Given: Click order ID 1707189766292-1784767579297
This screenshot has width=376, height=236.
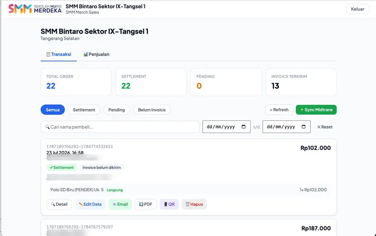Looking at the screenshot, I should point(80,227).
